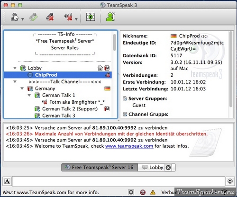Click the German Talk 3 channel icon
This screenshot has height=197, width=237.
(x=37, y=116)
